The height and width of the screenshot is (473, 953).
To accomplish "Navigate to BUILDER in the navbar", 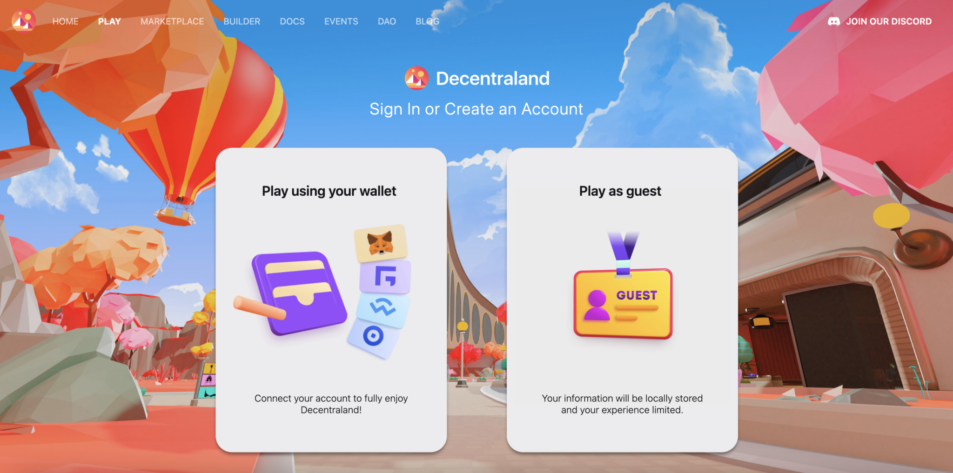I will [x=242, y=21].
